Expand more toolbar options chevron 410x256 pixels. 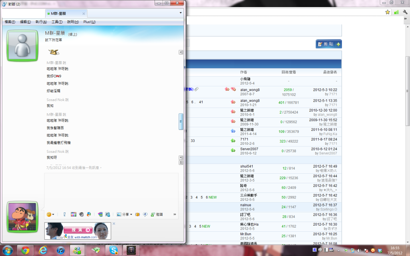click(x=175, y=214)
